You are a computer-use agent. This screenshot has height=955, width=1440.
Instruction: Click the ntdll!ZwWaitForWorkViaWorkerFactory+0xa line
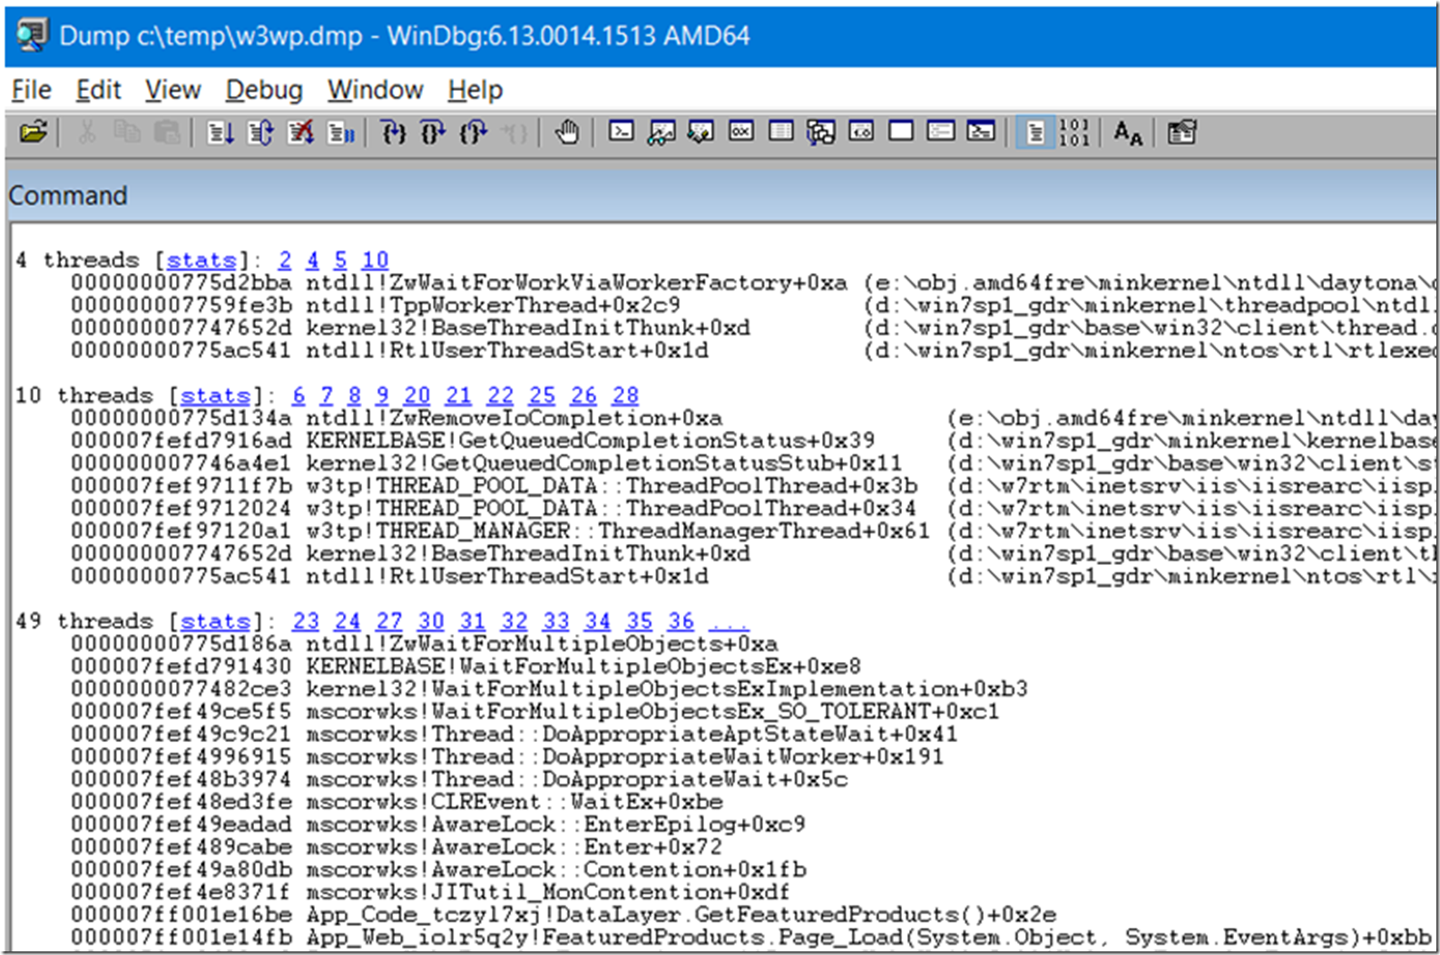click(x=576, y=283)
